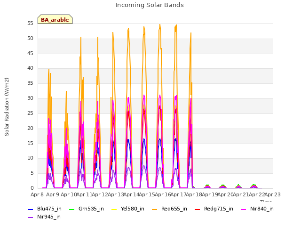Image resolution: width=301 pixels, height=226 pixels.
Task: Click the Apr 8 x-axis tick label
Action: coord(37,194)
